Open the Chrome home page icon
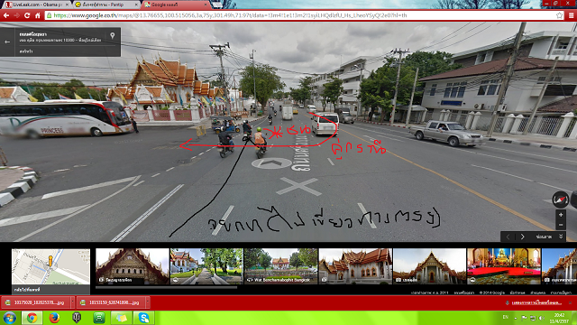This screenshot has height=325, width=577. [x=37, y=15]
